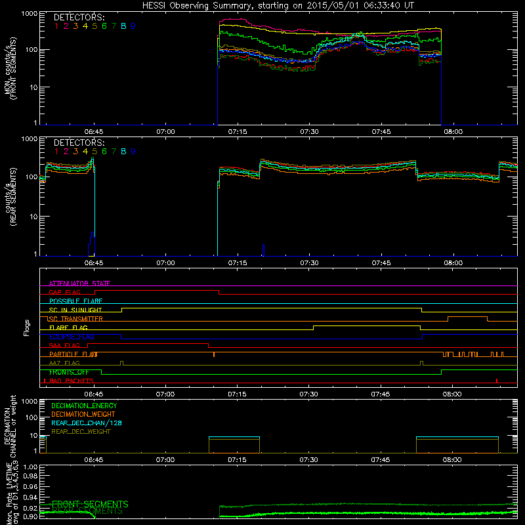The width and height of the screenshot is (525, 525).
Task: Click yellow detector 4 in the front segments legend
Action: point(85,26)
